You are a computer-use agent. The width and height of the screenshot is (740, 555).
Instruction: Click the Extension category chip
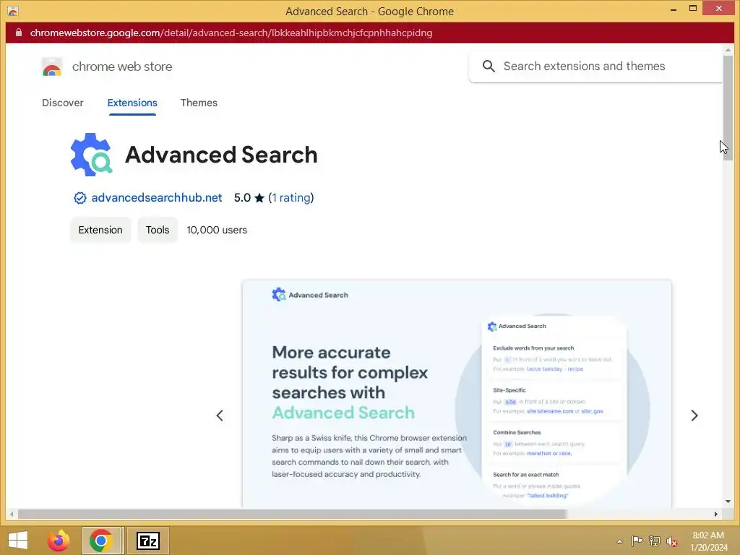click(x=100, y=230)
